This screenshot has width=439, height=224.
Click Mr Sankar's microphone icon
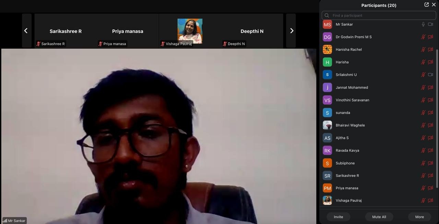423,24
